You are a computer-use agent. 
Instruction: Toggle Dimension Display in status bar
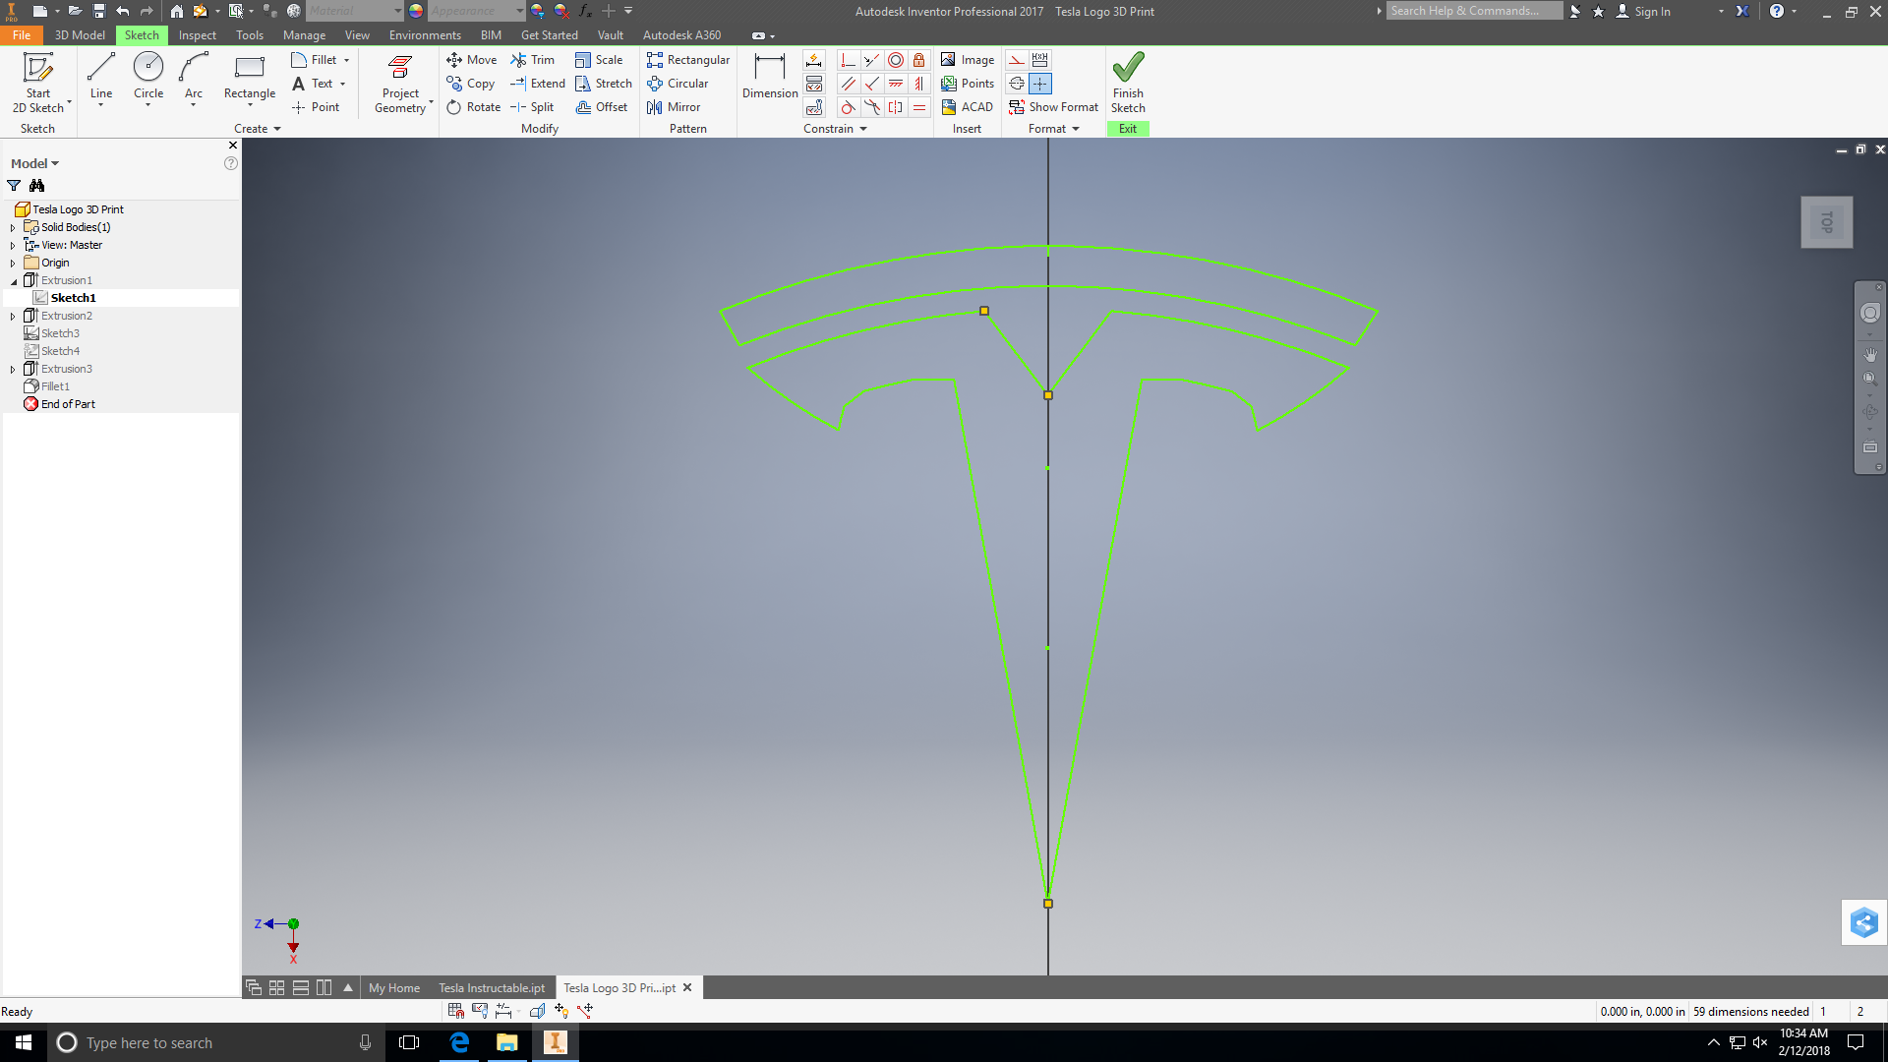(503, 1011)
